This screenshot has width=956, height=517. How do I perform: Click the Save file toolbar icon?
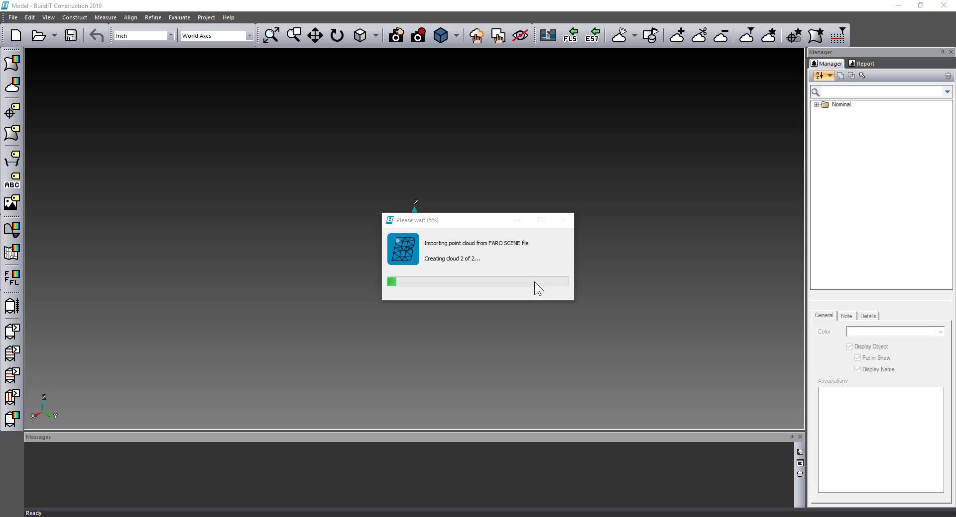tap(71, 36)
